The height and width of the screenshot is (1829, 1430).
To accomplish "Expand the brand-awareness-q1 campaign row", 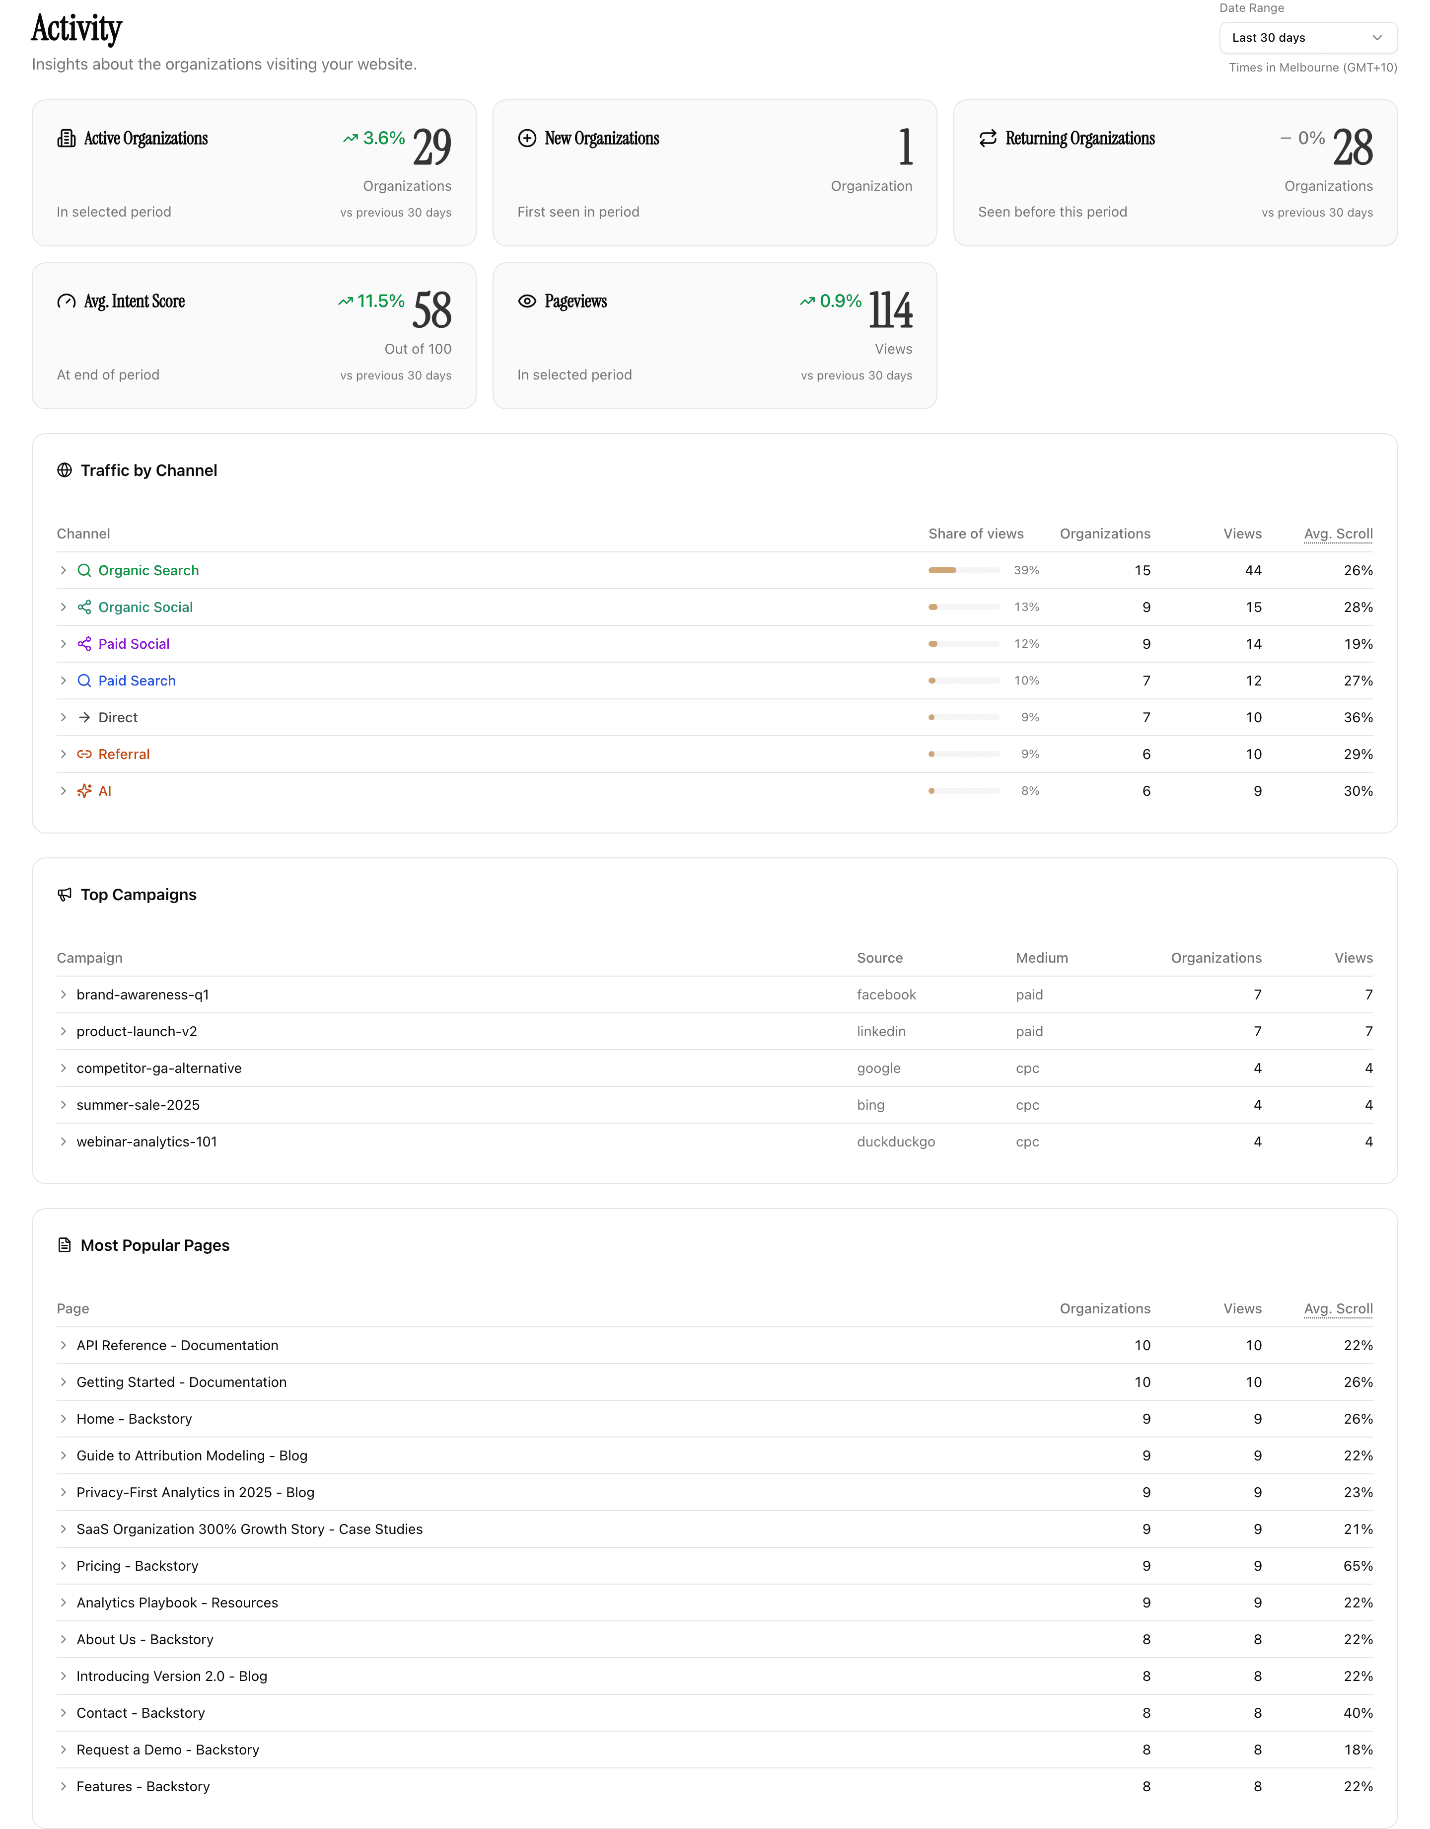I will [x=63, y=995].
